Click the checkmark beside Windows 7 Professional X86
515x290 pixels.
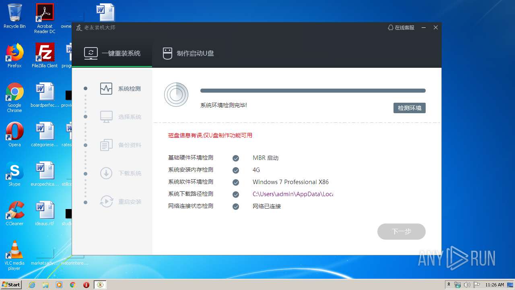236,182
